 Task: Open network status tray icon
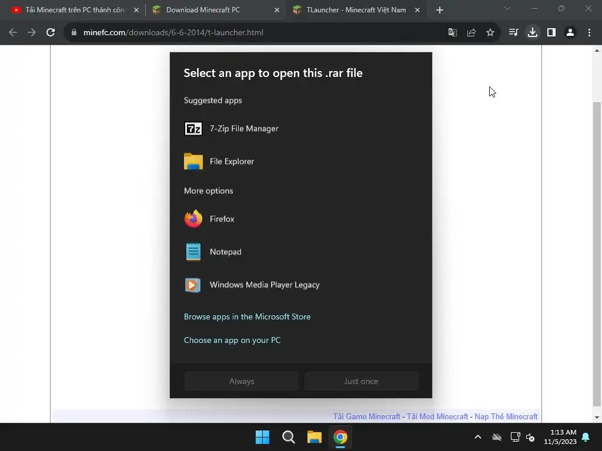515,437
